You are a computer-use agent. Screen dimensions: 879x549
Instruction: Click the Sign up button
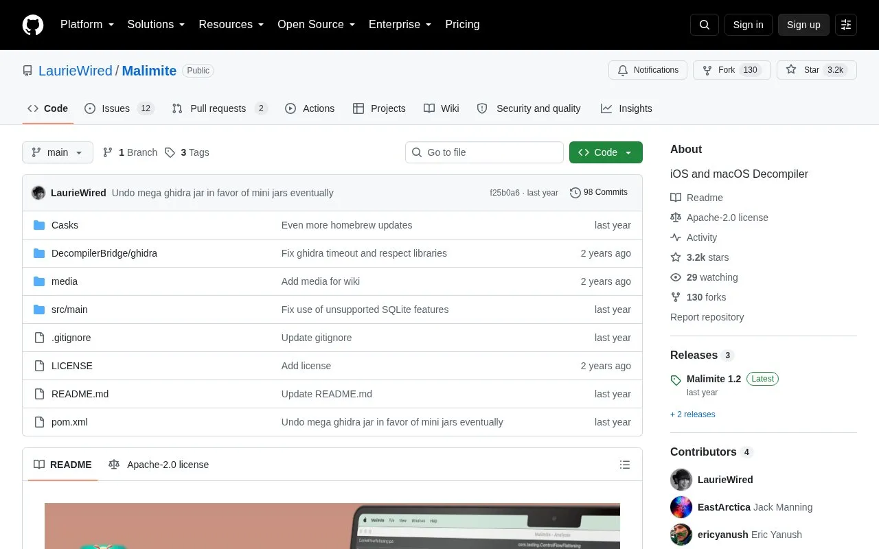tap(803, 25)
